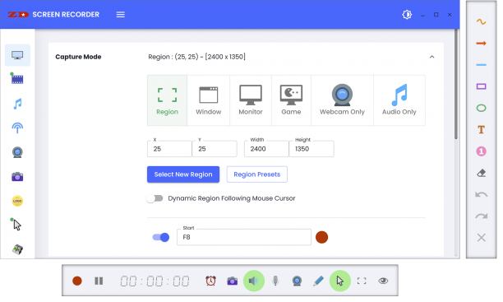Click Select New Region button
Viewport: 503px width, 302px height.
click(x=183, y=174)
